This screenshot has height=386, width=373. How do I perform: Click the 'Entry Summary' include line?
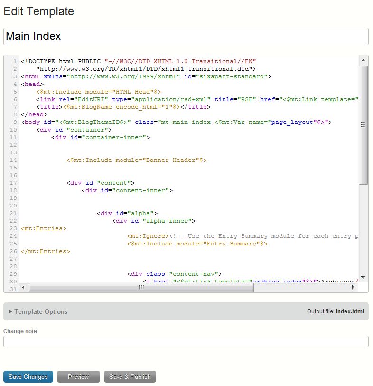point(197,244)
